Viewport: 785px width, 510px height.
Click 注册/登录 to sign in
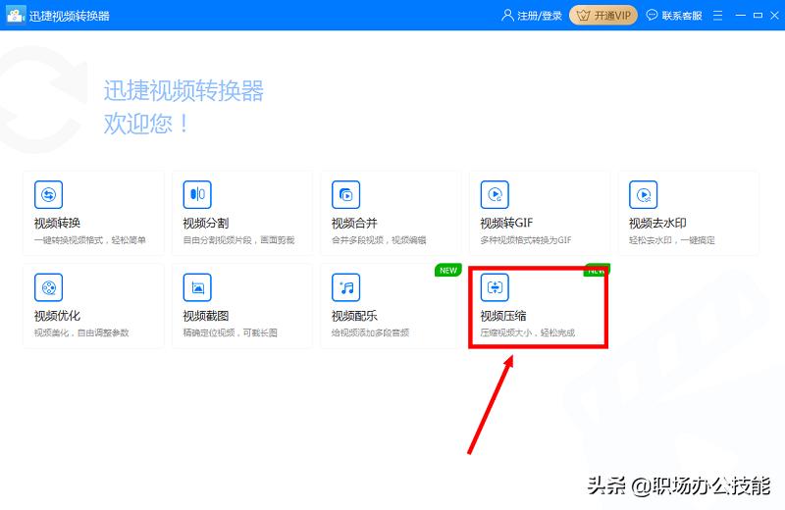click(540, 16)
